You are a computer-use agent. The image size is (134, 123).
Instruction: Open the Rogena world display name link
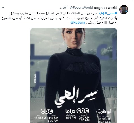click(105, 8)
